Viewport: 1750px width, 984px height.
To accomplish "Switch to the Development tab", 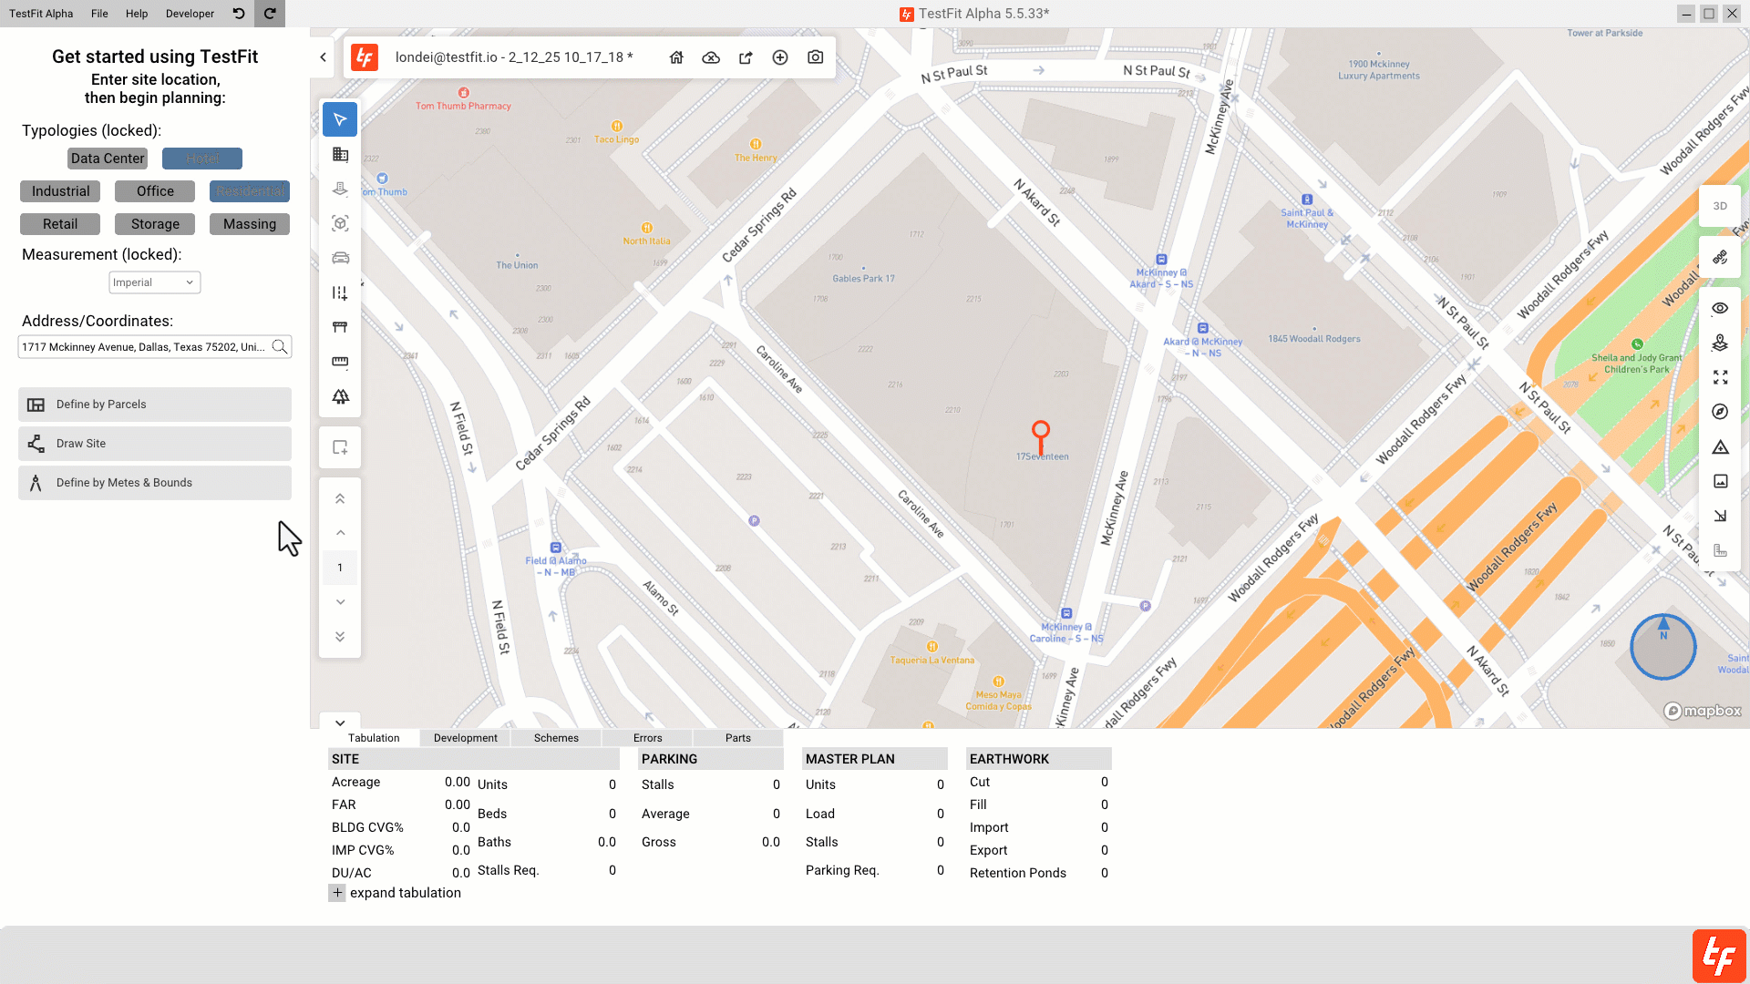I will [x=465, y=738].
